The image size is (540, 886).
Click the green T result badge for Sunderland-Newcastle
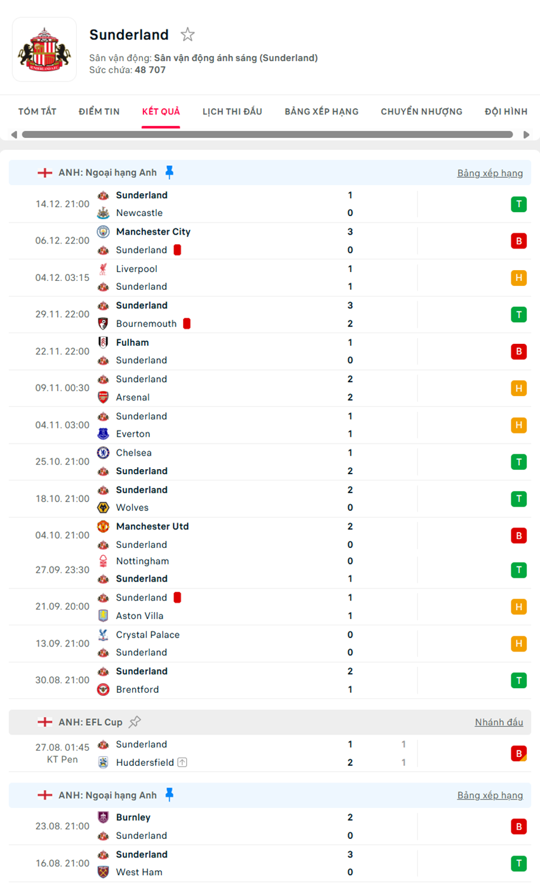519,204
